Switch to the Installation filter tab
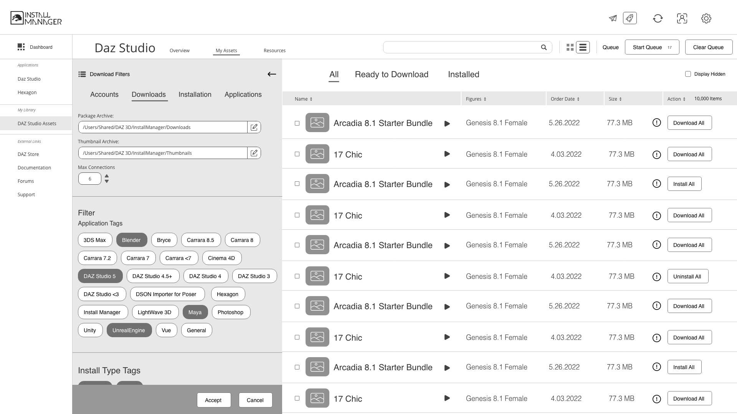The image size is (737, 414). click(195, 94)
